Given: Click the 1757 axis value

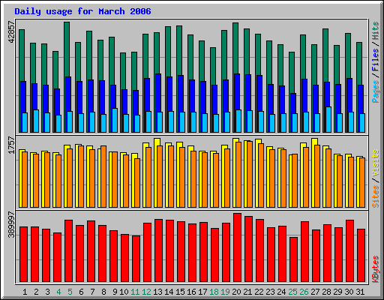Looking at the screenshot, I should pyautogui.click(x=12, y=145).
